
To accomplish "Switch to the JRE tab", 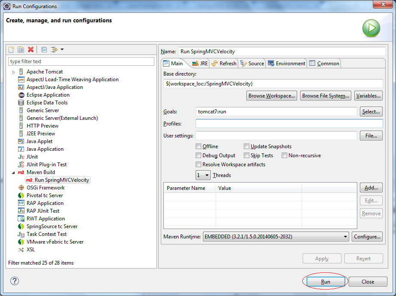I will point(200,63).
